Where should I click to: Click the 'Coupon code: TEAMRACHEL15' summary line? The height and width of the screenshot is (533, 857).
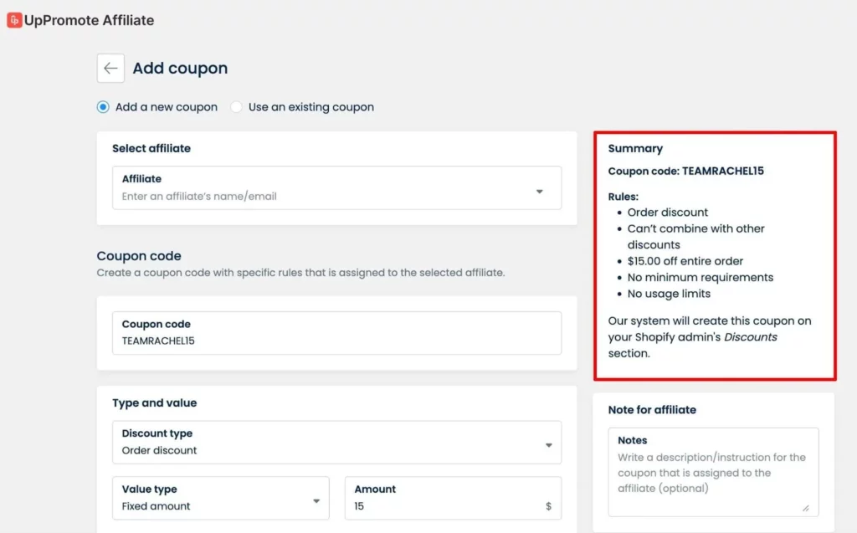pyautogui.click(x=685, y=171)
